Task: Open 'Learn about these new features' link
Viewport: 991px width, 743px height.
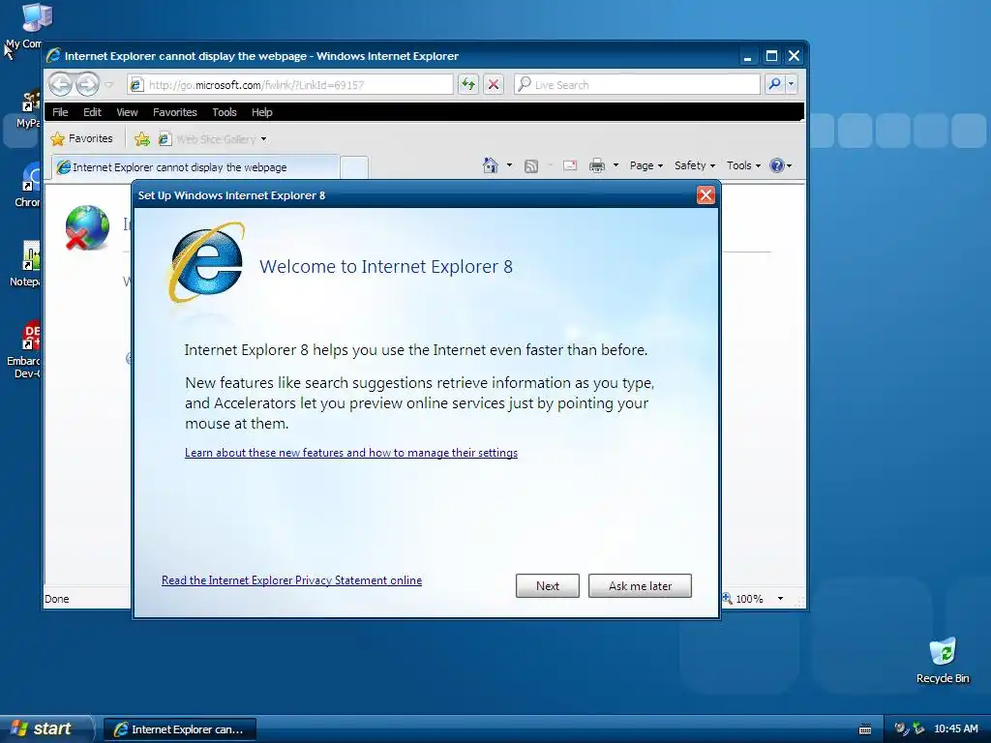Action: pyautogui.click(x=350, y=453)
